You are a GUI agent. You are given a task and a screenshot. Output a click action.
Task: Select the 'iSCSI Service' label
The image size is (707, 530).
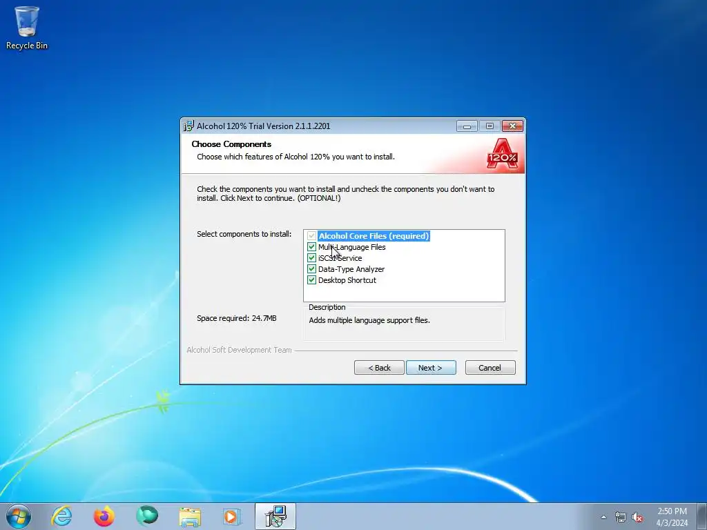click(340, 258)
